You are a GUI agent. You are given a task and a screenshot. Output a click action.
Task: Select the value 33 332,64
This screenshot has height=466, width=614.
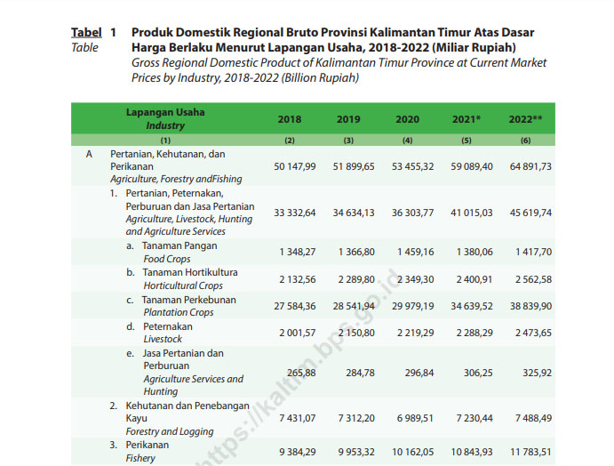tap(295, 213)
